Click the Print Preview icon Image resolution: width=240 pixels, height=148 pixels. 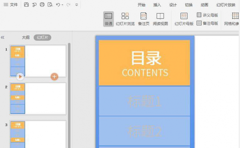pyautogui.click(x=50, y=5)
